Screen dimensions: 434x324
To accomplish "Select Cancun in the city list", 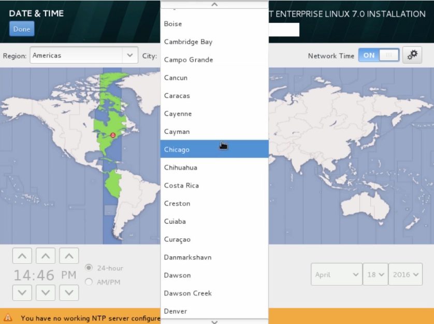I will (214, 78).
